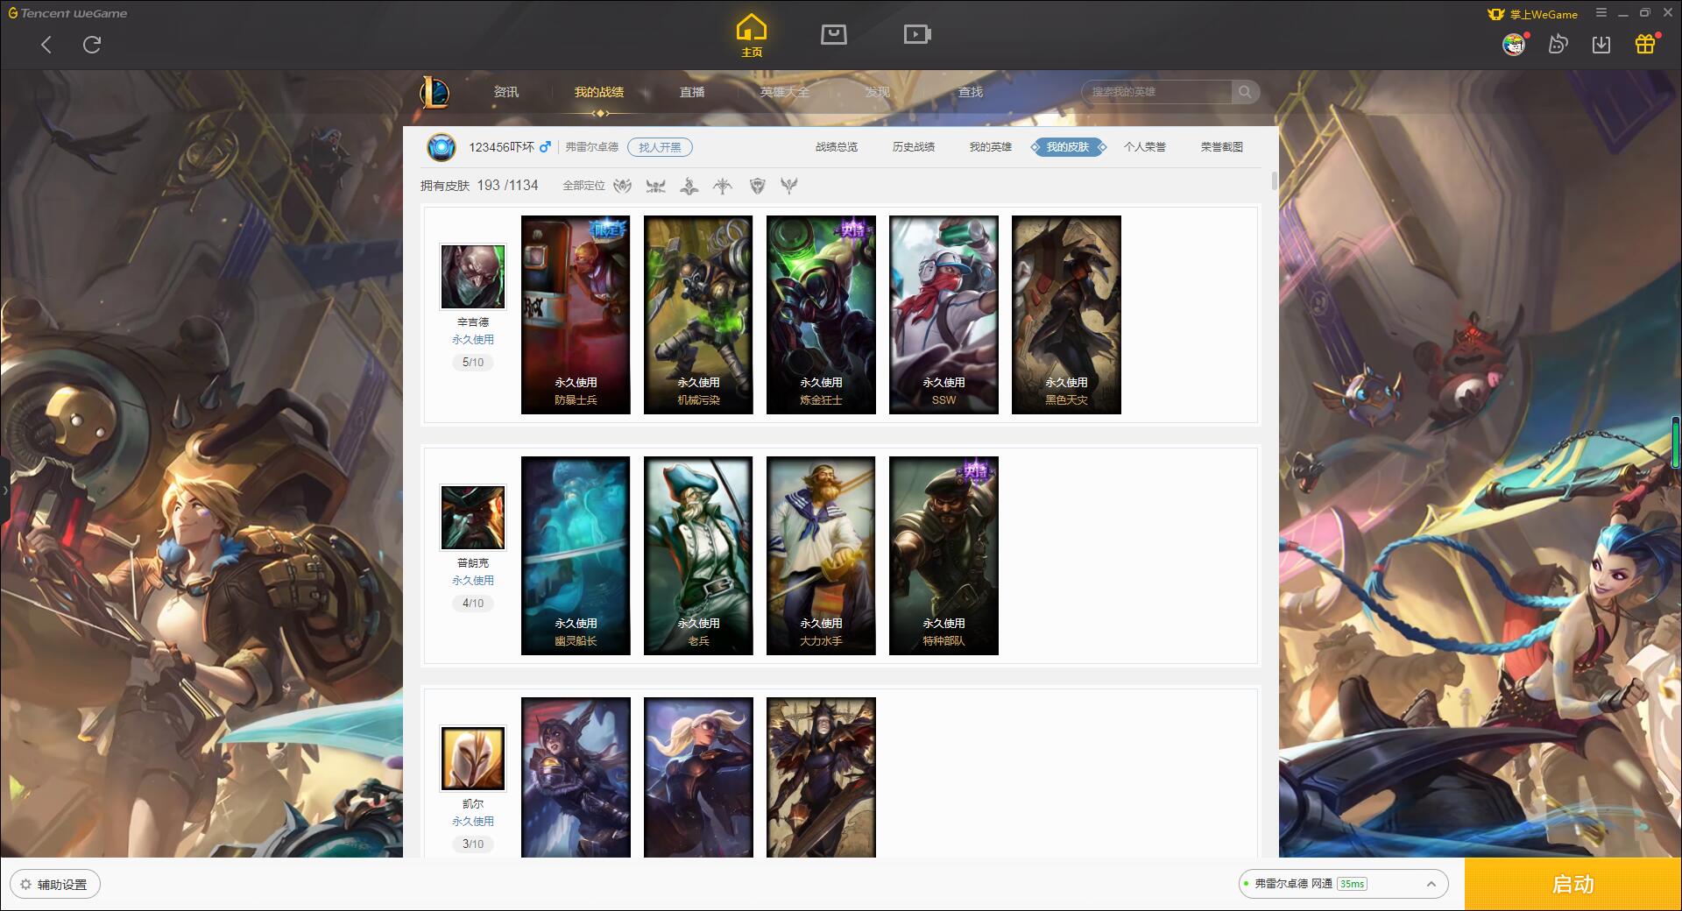Filter by first role icon after 全部定位
The image size is (1682, 911).
[x=622, y=186]
